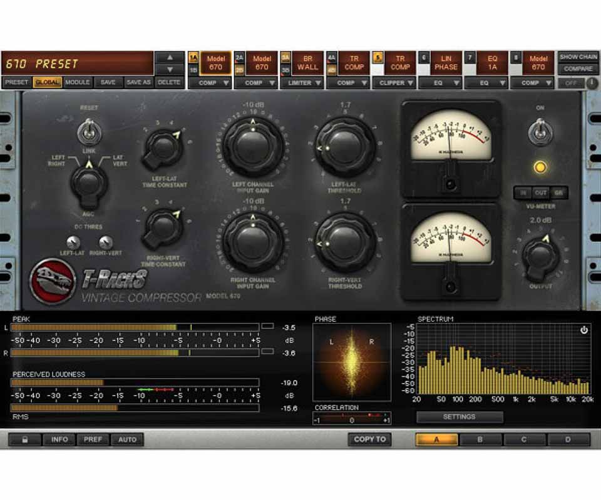This screenshot has width=601, height=500.
Task: Click the OUTPUT level knob
Action: pyautogui.click(x=540, y=256)
